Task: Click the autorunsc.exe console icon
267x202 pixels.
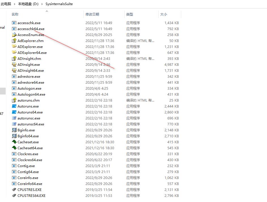Action: point(14,118)
